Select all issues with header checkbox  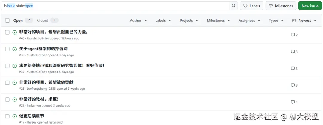click(x=7, y=21)
